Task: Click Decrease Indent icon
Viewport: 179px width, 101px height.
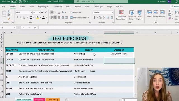Action: tap(63, 17)
